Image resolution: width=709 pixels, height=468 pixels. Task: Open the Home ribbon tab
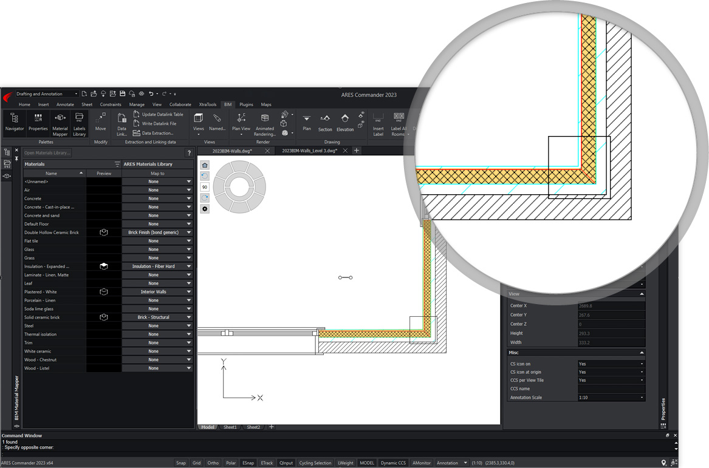point(24,104)
